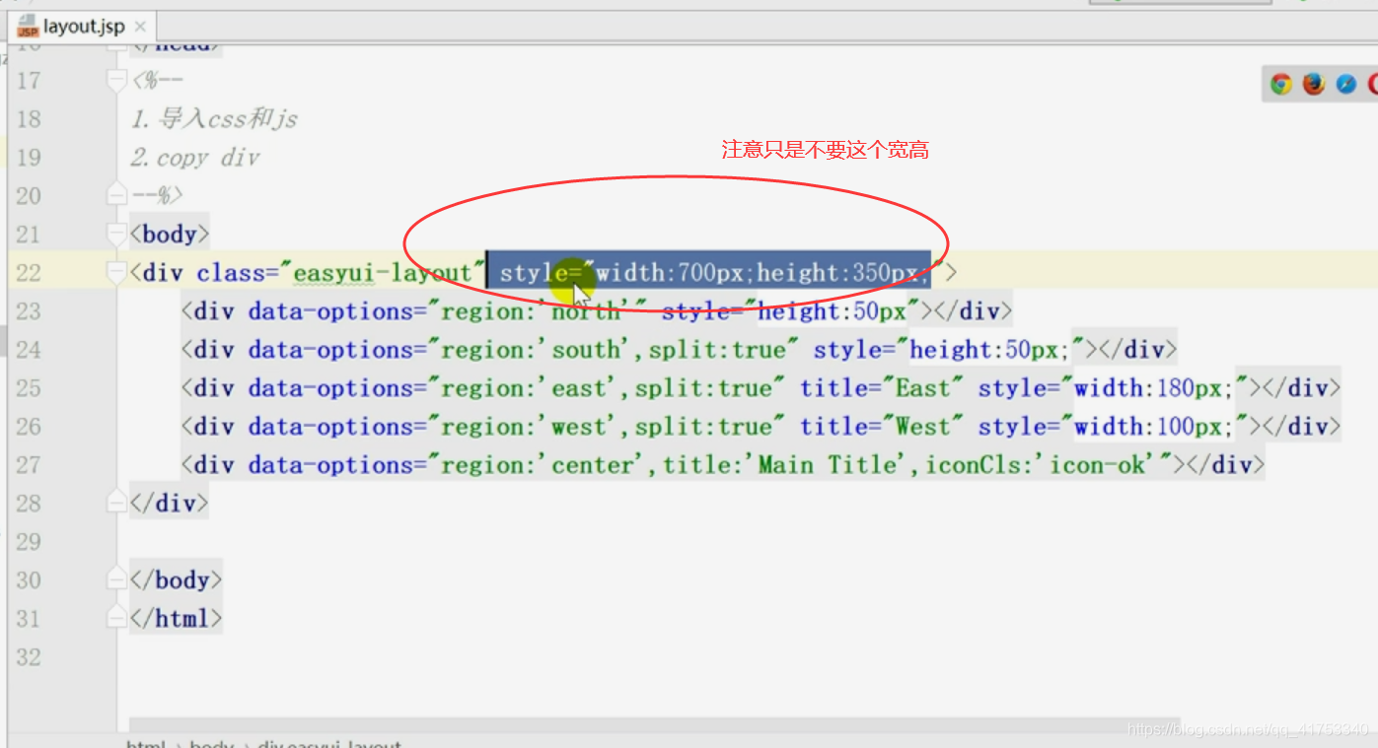This screenshot has height=748, width=1378.
Task: Click line number 27 in the gutter
Action: 29,465
